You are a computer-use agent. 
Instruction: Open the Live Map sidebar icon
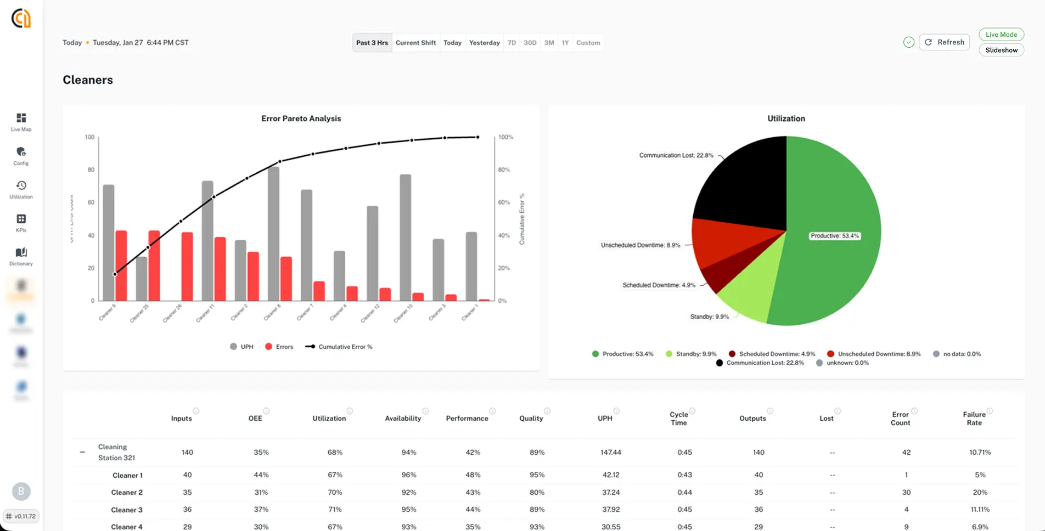(21, 118)
